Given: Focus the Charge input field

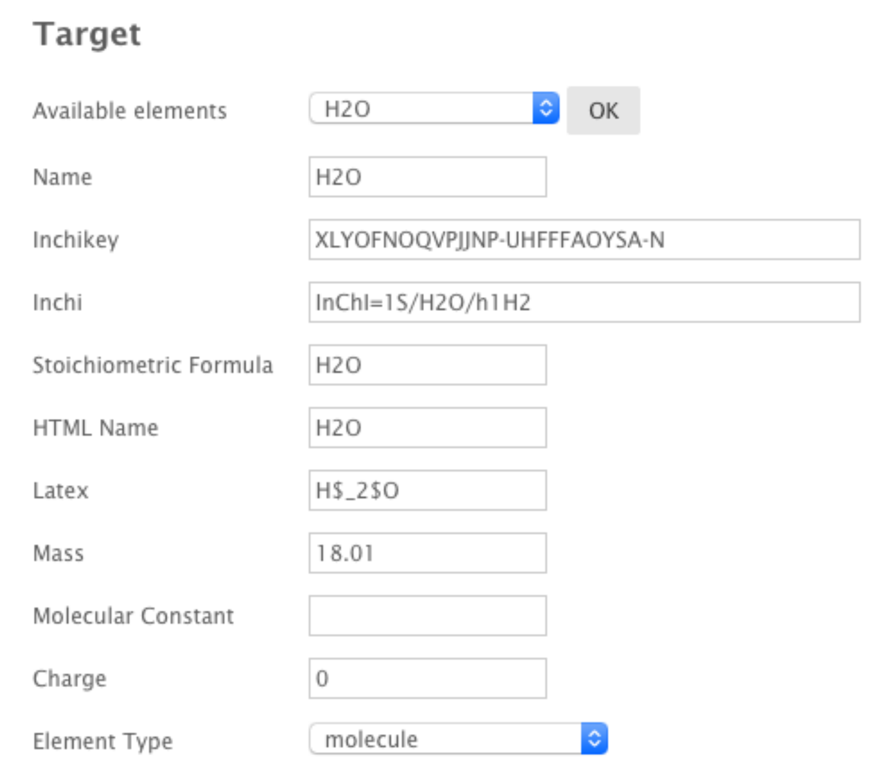Looking at the screenshot, I should point(427,678).
